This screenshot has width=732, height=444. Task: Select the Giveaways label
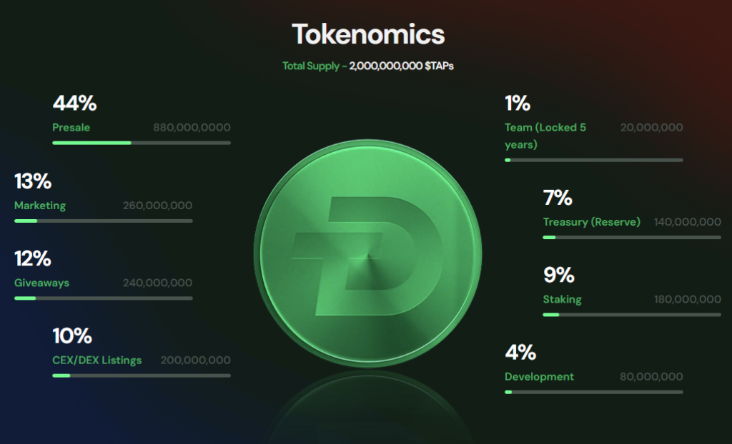(42, 283)
